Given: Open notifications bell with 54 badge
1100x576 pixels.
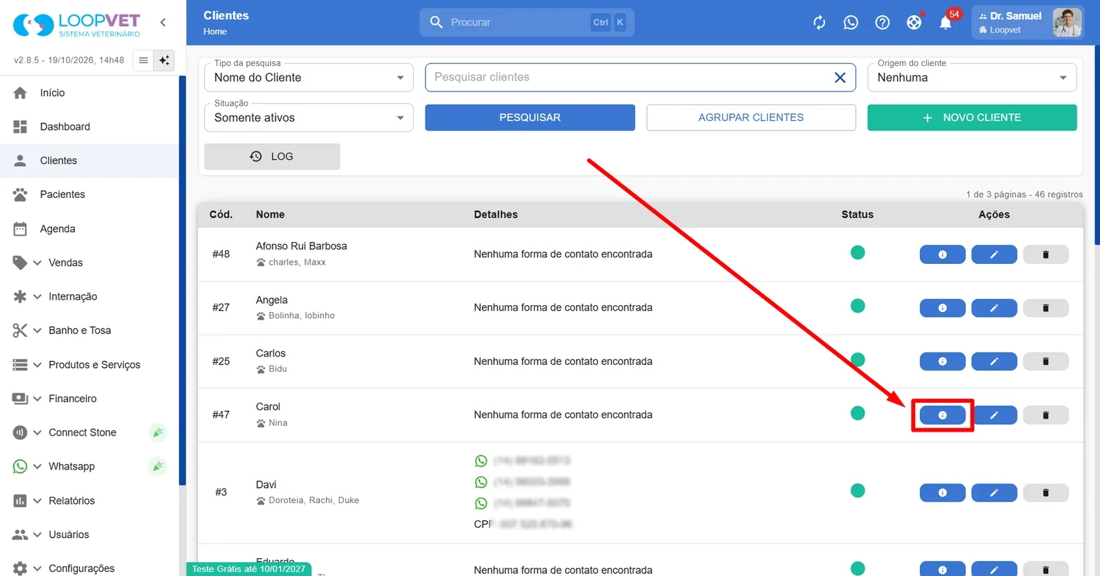Looking at the screenshot, I should 946,23.
